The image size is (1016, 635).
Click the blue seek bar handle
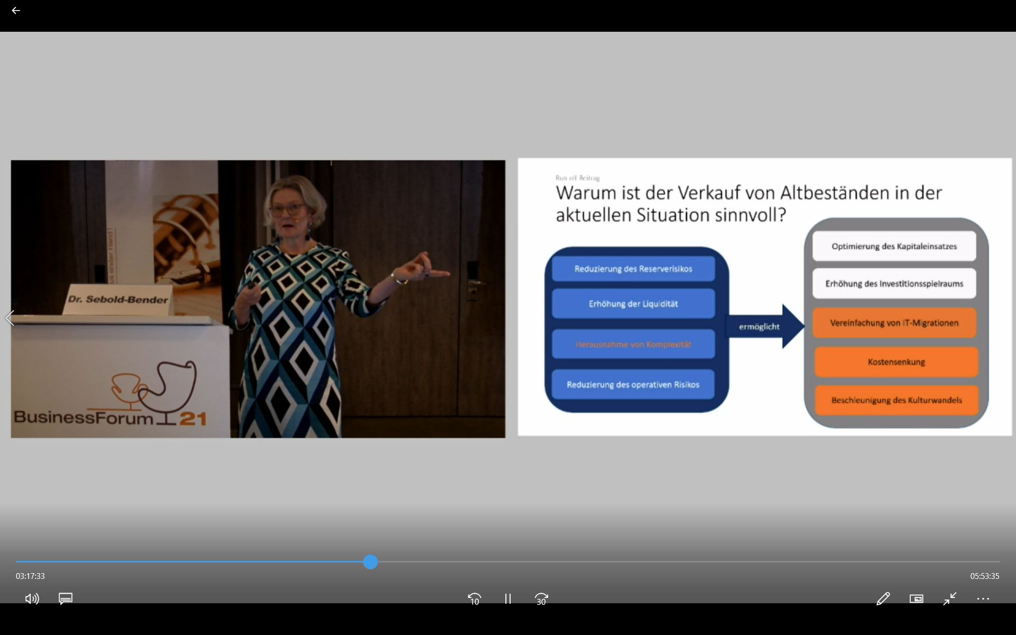click(370, 562)
